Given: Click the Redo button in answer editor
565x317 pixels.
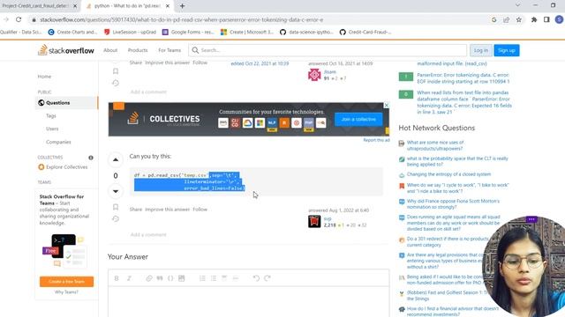Looking at the screenshot, I should 267,278.
